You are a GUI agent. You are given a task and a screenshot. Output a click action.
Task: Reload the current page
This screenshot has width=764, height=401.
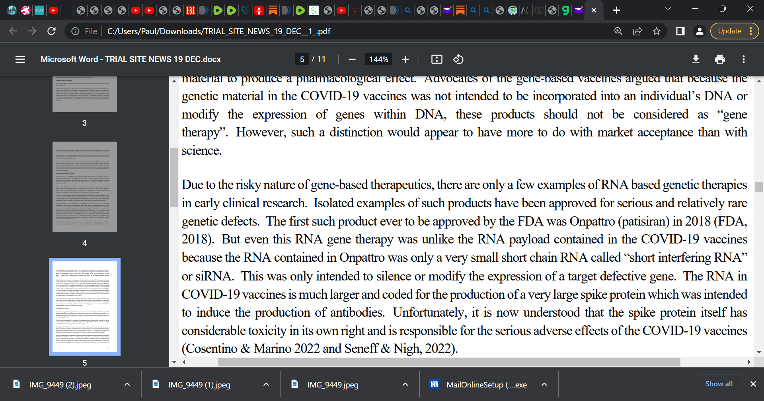(51, 31)
